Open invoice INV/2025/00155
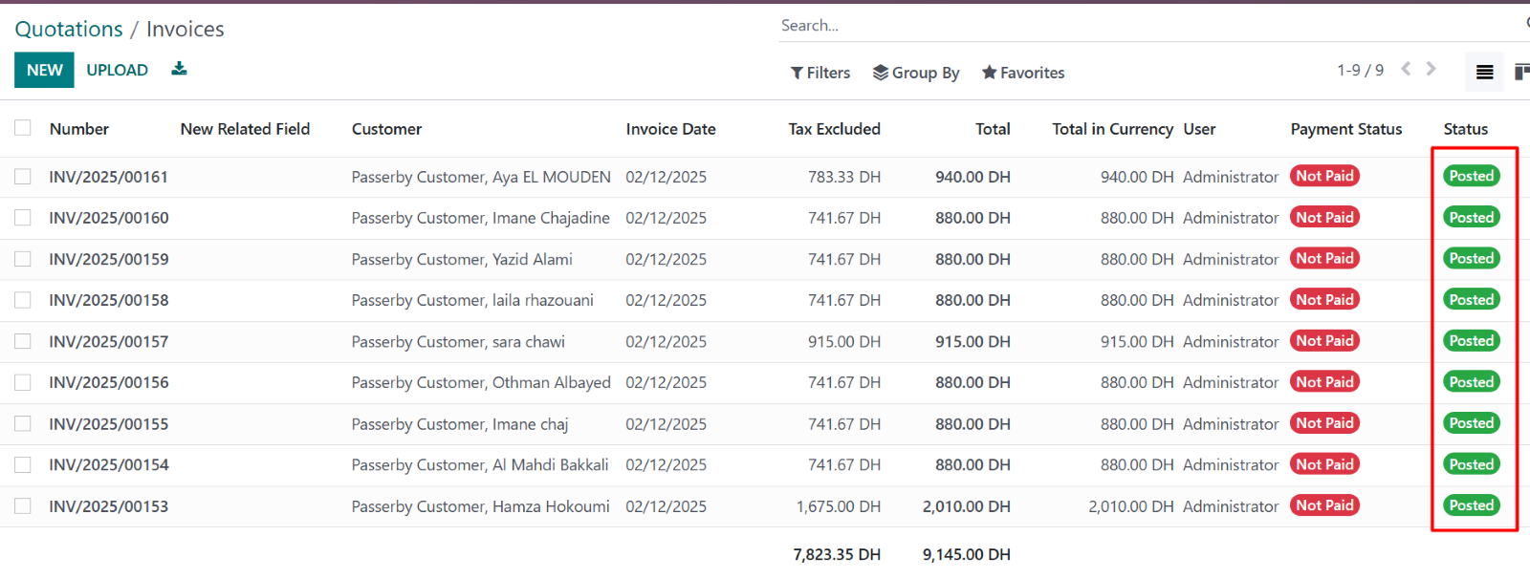1530x579 pixels. [x=108, y=423]
